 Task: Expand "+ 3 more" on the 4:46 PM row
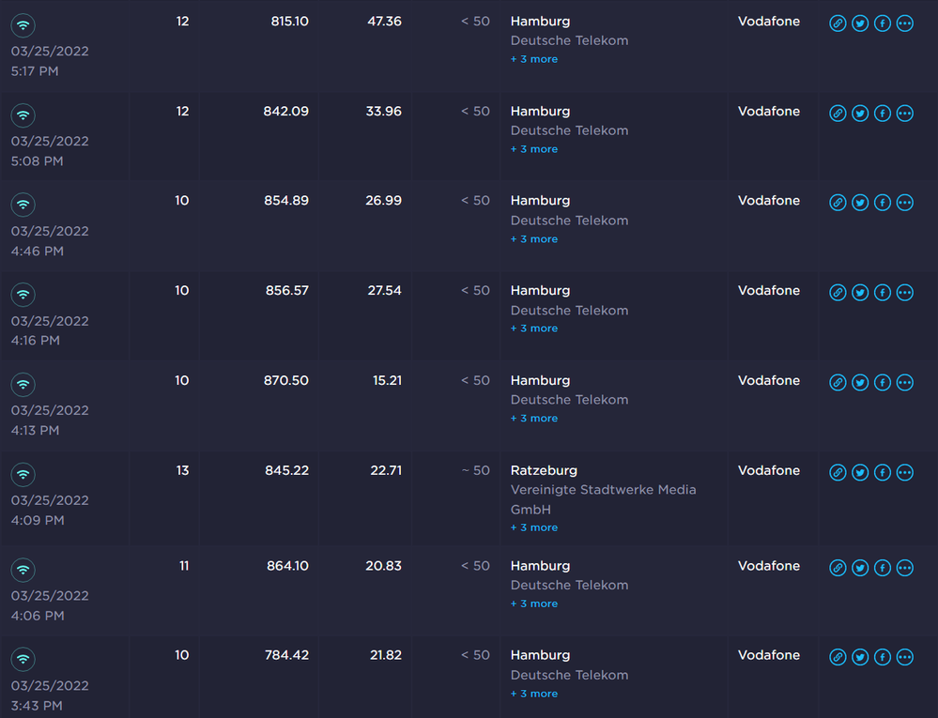[x=534, y=239]
